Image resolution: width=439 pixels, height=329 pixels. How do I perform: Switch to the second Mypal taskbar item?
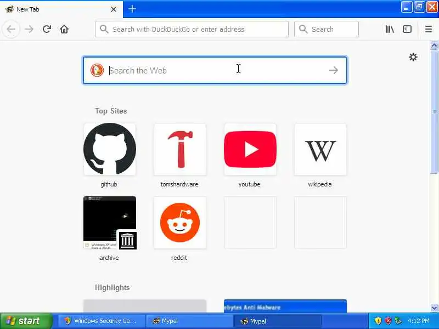277,321
